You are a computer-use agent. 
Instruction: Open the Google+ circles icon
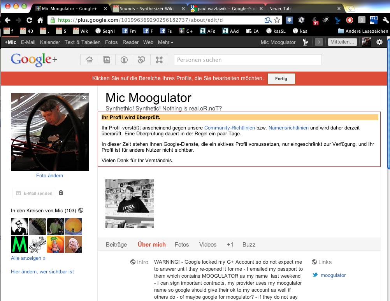(x=142, y=60)
